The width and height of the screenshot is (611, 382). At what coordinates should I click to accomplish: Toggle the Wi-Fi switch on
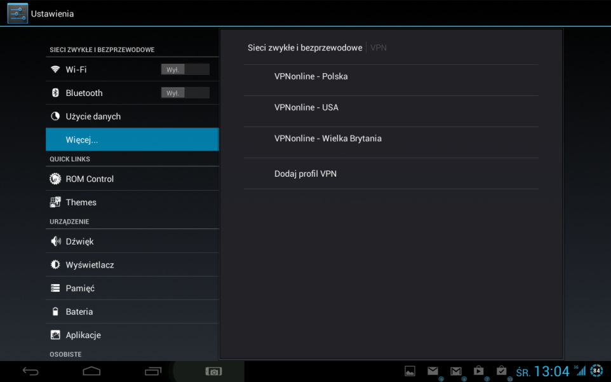pos(185,69)
